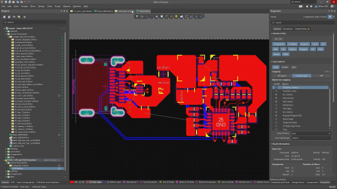Switch to the Schematic.SchDoc document tab
This screenshot has height=189, width=337.
tap(125, 11)
